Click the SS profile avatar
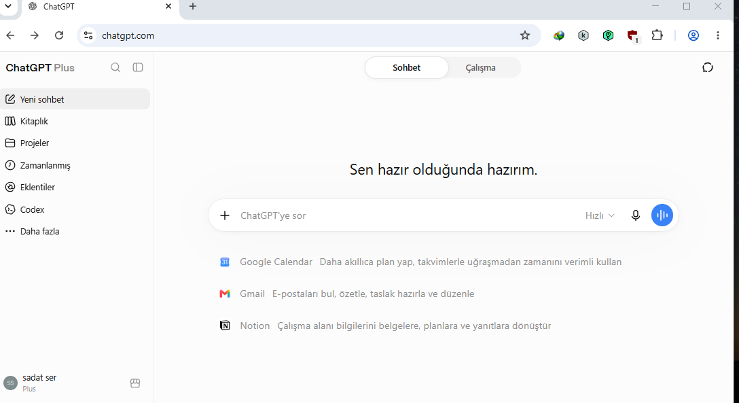 (x=10, y=383)
